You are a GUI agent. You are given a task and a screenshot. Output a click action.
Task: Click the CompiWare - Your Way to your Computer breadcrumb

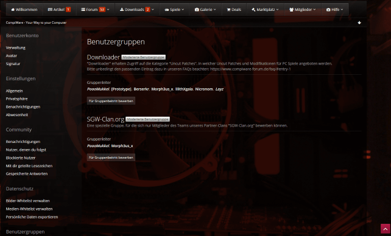pos(36,23)
